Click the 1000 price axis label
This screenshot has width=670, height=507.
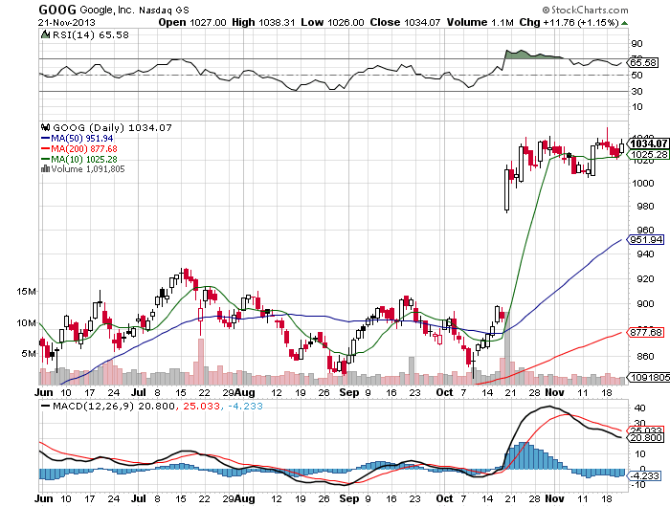click(643, 184)
